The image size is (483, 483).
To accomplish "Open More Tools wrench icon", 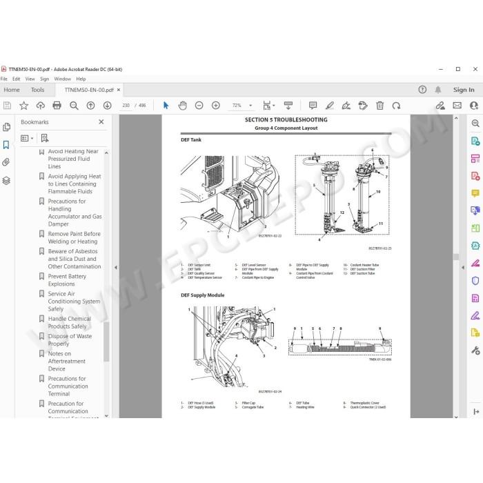I will click(x=475, y=351).
